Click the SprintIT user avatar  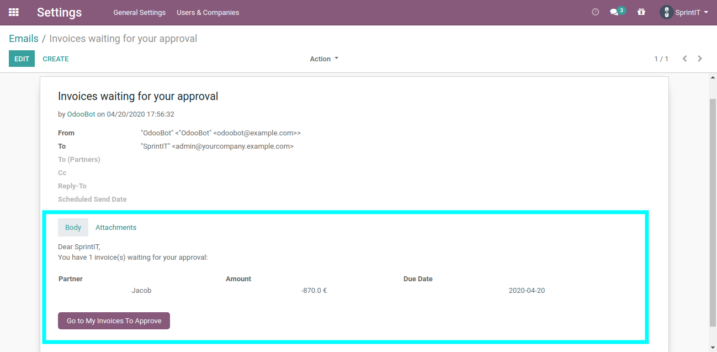[666, 12]
